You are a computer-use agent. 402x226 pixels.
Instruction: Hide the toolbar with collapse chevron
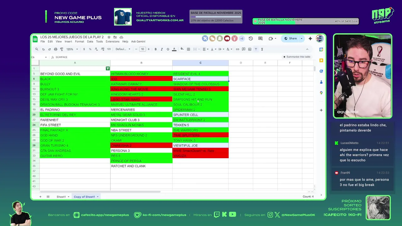pyautogui.click(x=307, y=49)
